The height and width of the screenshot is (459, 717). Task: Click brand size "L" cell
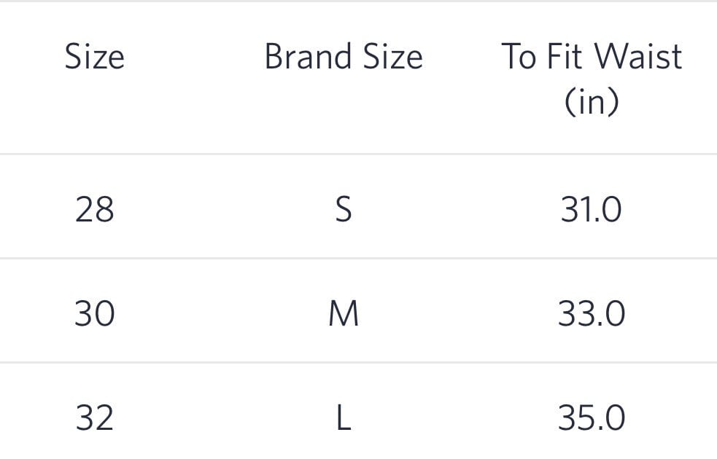pyautogui.click(x=344, y=418)
